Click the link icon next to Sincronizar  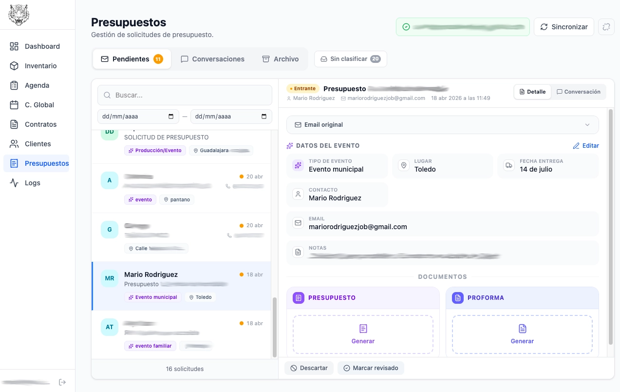606,27
